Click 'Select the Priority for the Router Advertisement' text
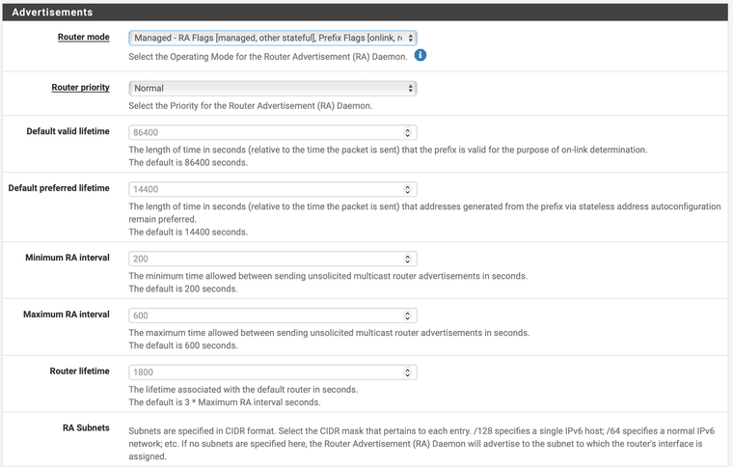 click(x=250, y=106)
